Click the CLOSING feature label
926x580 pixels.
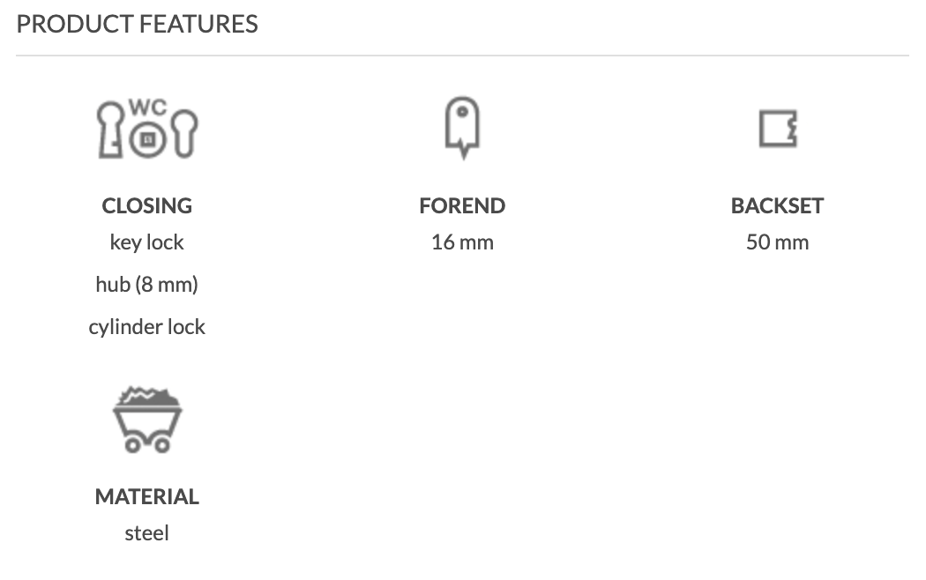(147, 205)
